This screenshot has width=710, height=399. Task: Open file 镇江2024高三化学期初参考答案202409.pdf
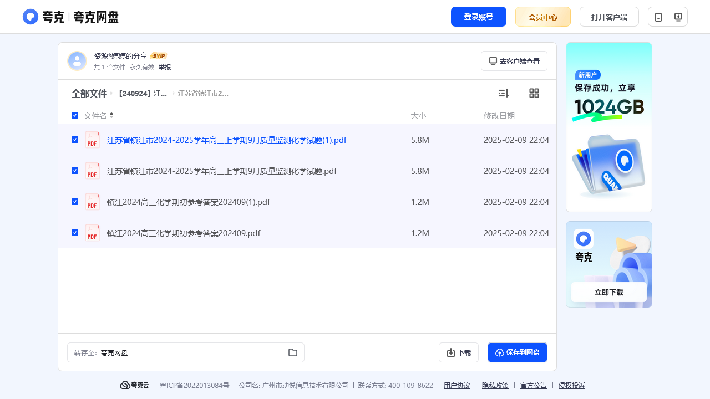[x=184, y=233]
